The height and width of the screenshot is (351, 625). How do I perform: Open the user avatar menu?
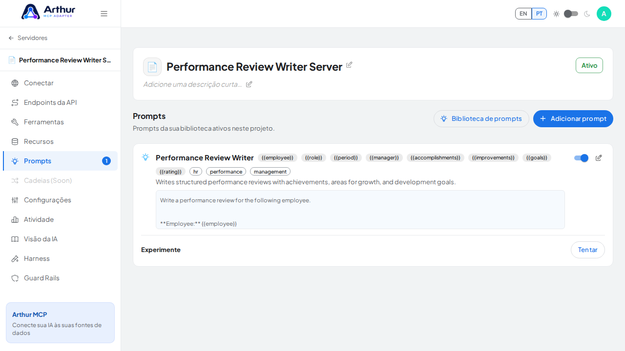click(x=604, y=14)
